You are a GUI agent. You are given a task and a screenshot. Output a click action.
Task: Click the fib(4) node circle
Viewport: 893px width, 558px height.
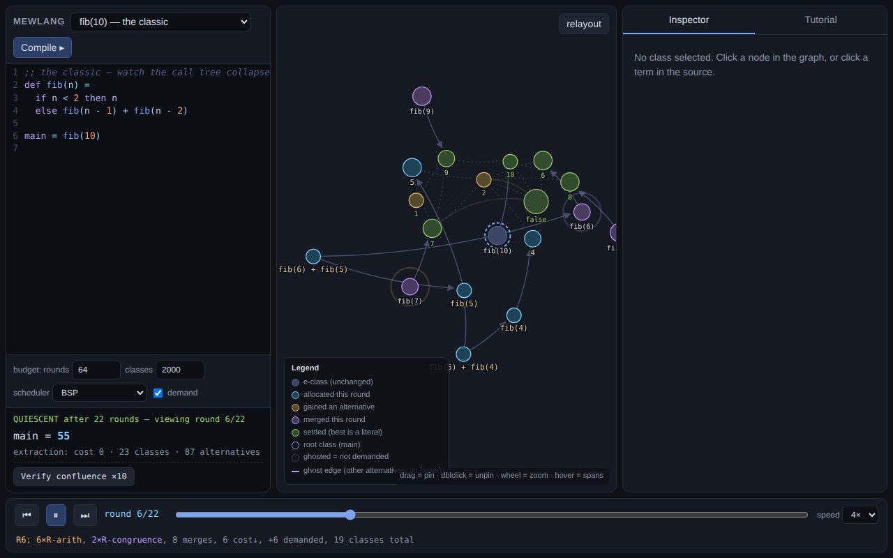tap(514, 315)
